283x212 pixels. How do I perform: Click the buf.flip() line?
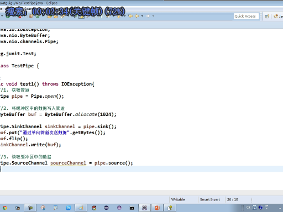point(14,139)
